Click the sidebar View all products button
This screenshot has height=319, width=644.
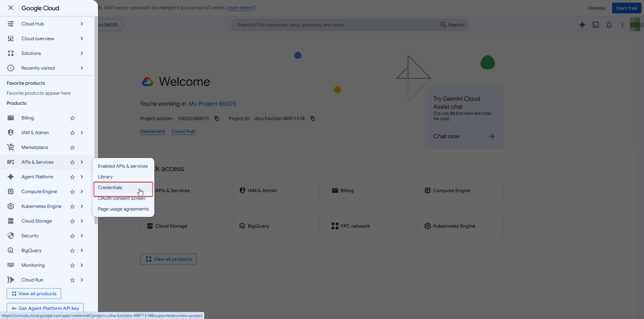34,294
